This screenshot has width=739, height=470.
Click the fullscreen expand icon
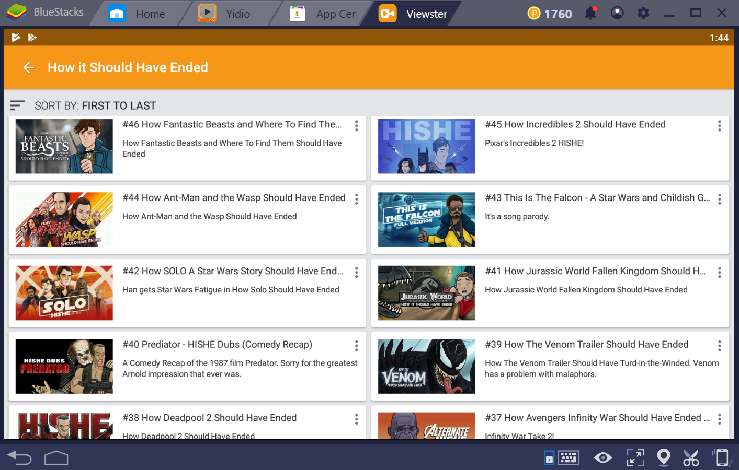(635, 458)
